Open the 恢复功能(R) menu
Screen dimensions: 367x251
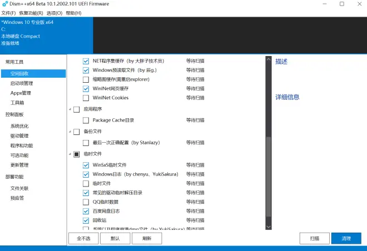pyautogui.click(x=31, y=13)
